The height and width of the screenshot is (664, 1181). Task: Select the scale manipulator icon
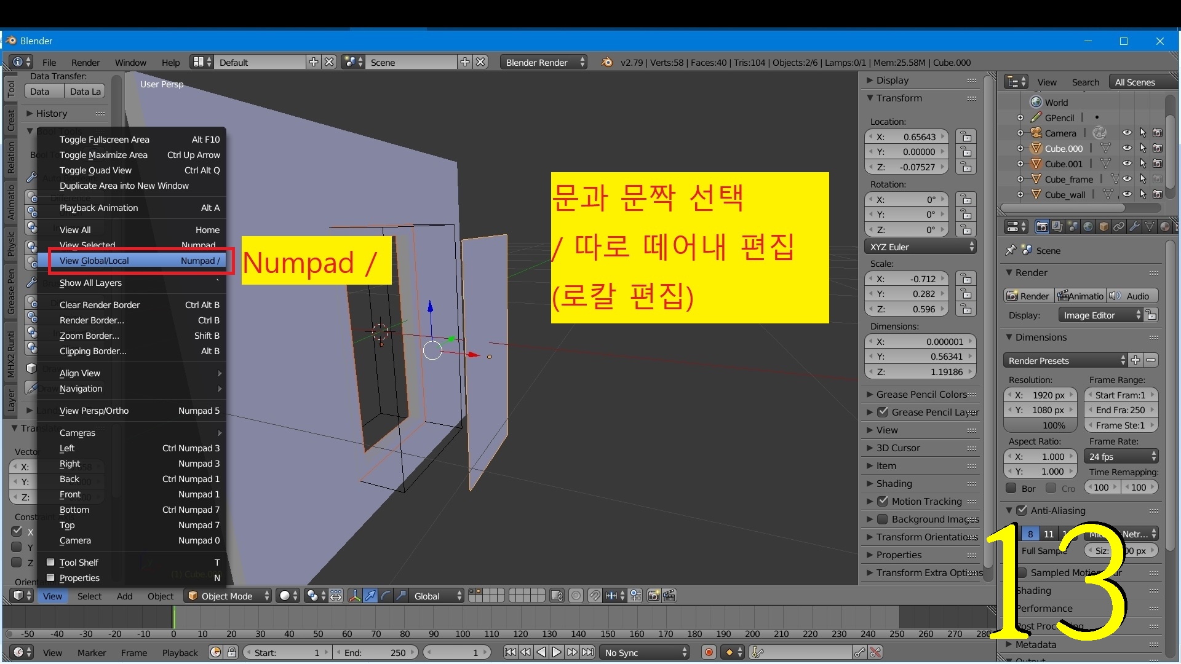(401, 596)
